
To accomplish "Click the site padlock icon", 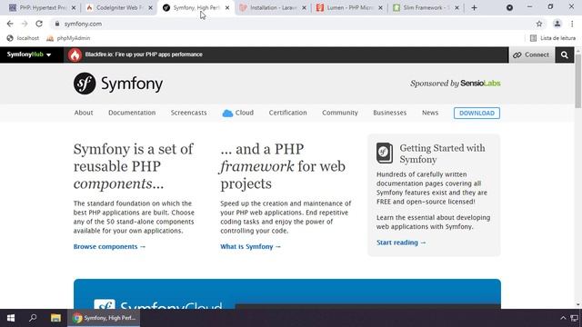I will pos(56,24).
